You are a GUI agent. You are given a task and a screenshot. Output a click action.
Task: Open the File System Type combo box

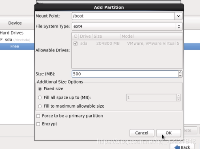click(x=127, y=26)
